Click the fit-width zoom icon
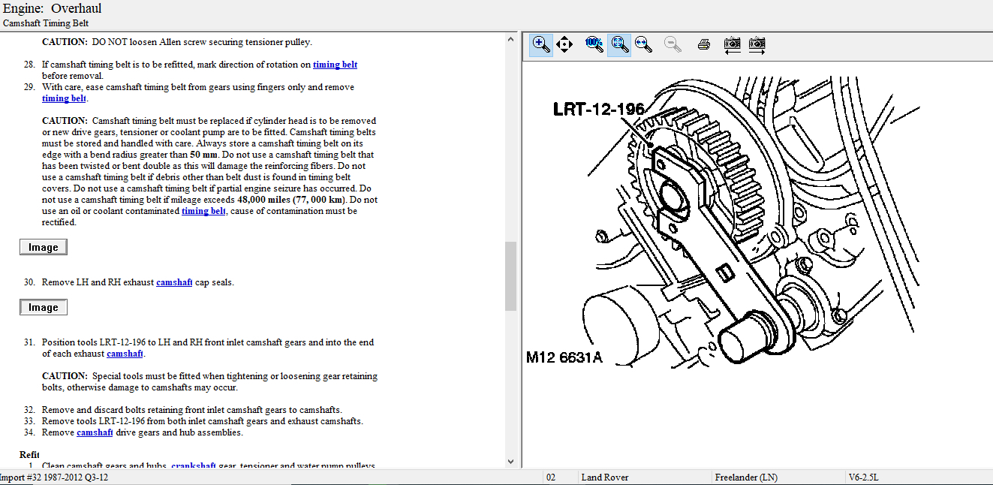993x485 pixels. click(643, 44)
